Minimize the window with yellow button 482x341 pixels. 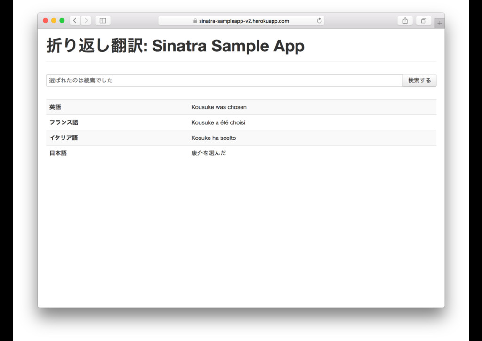[x=54, y=21]
